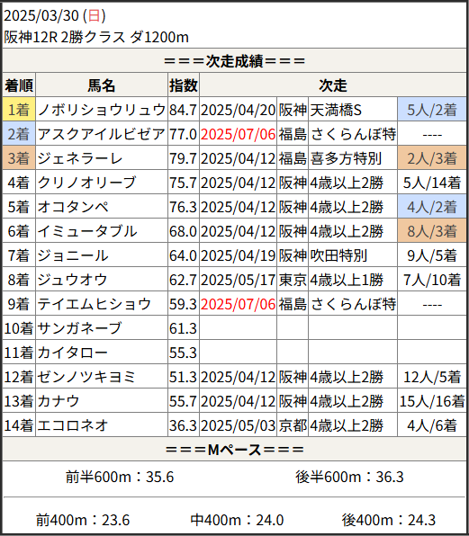
Task: Click the 馬名 column header
Action: point(102,85)
